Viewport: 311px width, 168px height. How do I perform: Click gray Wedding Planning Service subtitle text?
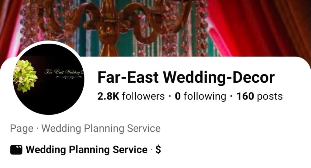[101, 128]
